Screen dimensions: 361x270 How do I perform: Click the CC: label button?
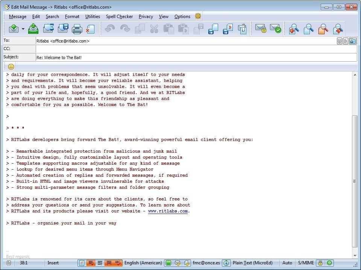click(19, 49)
